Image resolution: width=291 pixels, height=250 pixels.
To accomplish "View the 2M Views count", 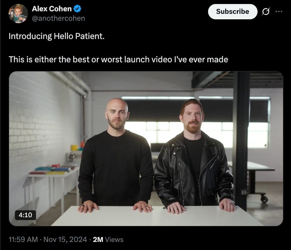I will [108, 239].
